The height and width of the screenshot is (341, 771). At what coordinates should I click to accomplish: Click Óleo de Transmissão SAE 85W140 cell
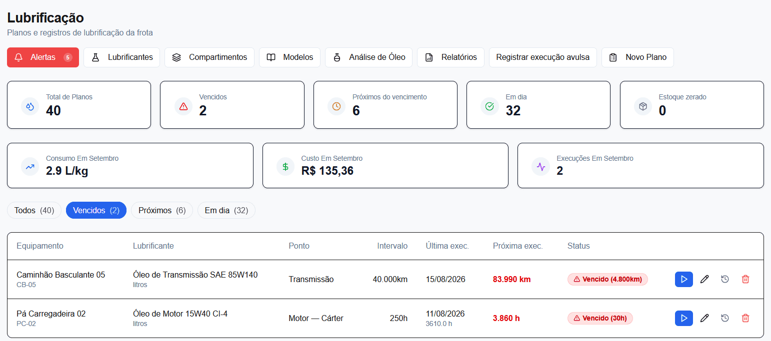(x=195, y=275)
